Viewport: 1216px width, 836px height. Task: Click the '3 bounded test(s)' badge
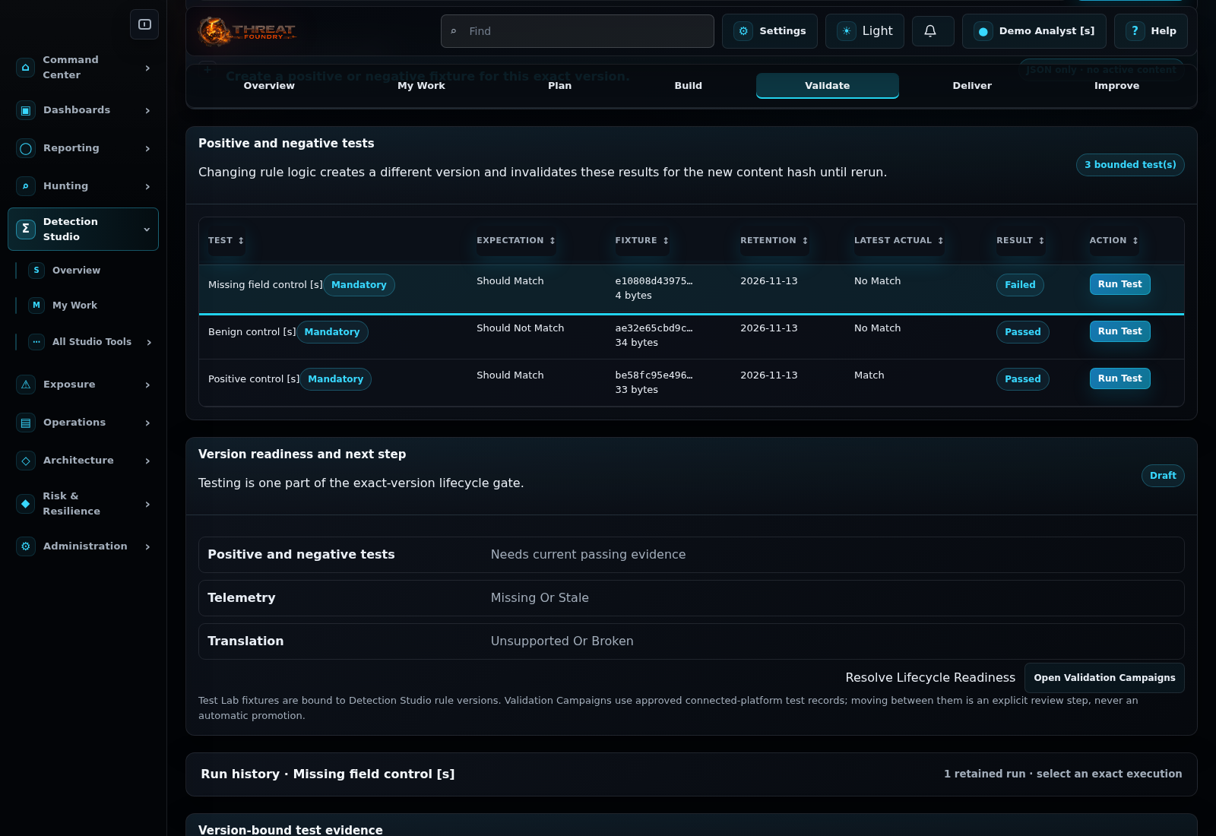tap(1130, 165)
